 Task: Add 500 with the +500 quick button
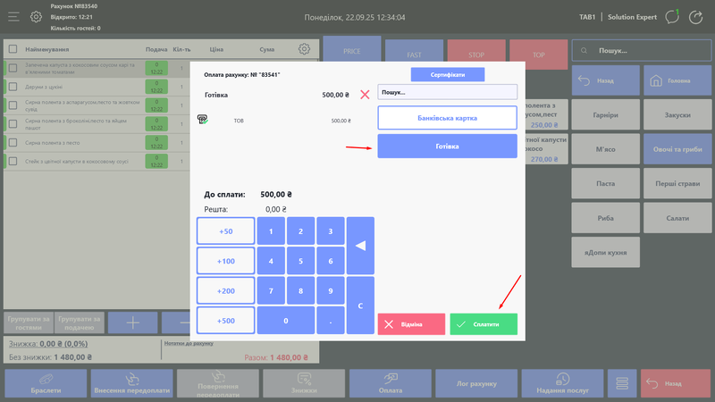[x=225, y=321]
